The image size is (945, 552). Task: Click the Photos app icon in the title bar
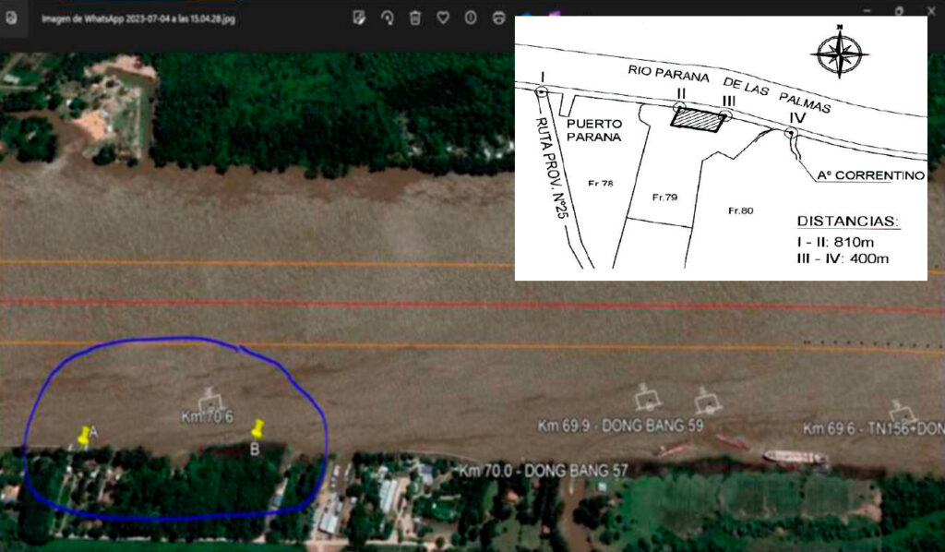11,18
